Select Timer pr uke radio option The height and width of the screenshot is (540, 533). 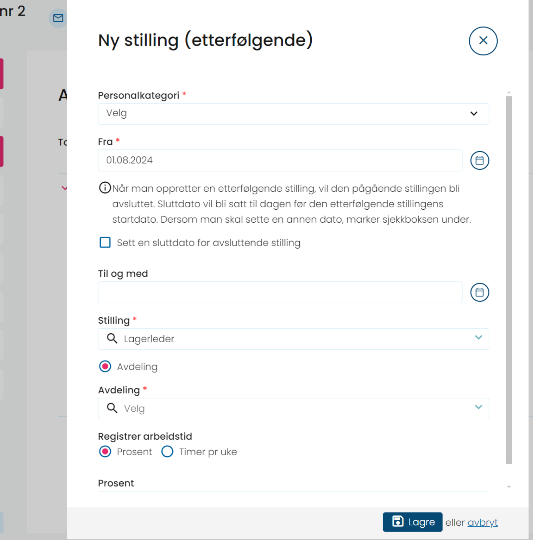[167, 452]
